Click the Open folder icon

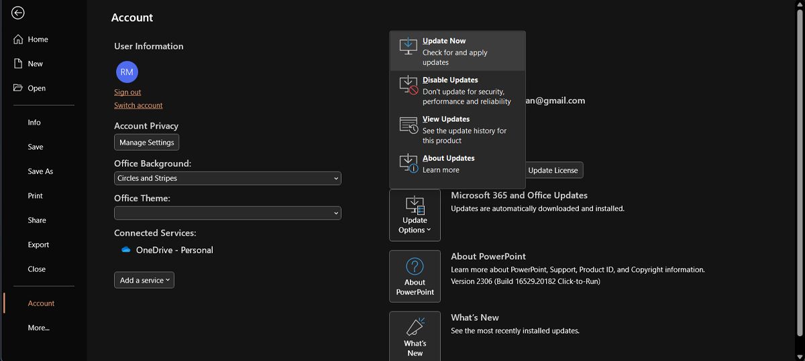click(x=19, y=88)
